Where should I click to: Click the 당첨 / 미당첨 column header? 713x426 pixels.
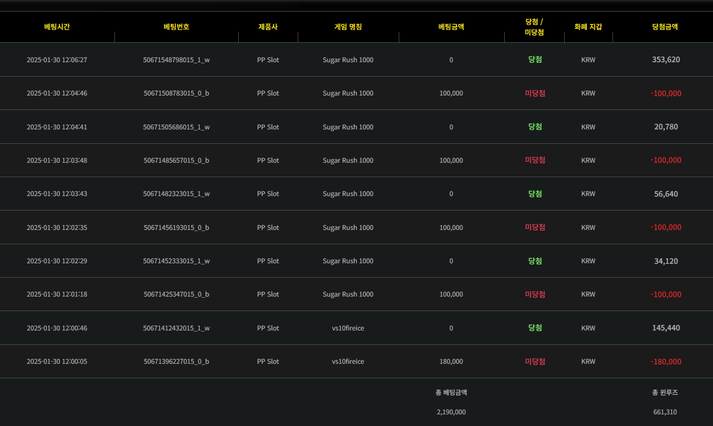click(x=534, y=27)
